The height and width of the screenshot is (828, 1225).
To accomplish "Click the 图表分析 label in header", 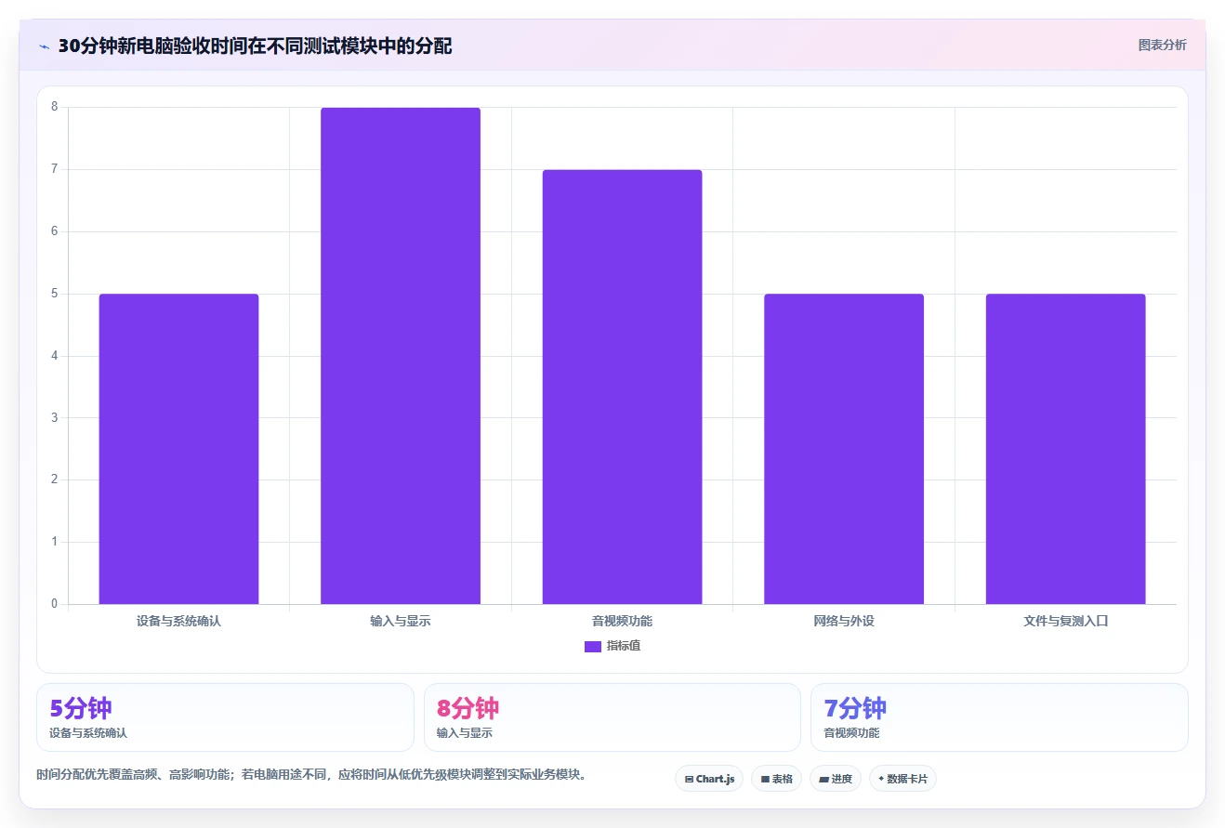I will pyautogui.click(x=1162, y=45).
